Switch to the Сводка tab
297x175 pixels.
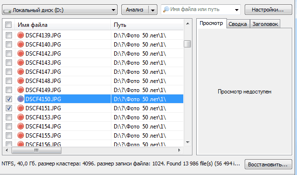tap(238, 24)
